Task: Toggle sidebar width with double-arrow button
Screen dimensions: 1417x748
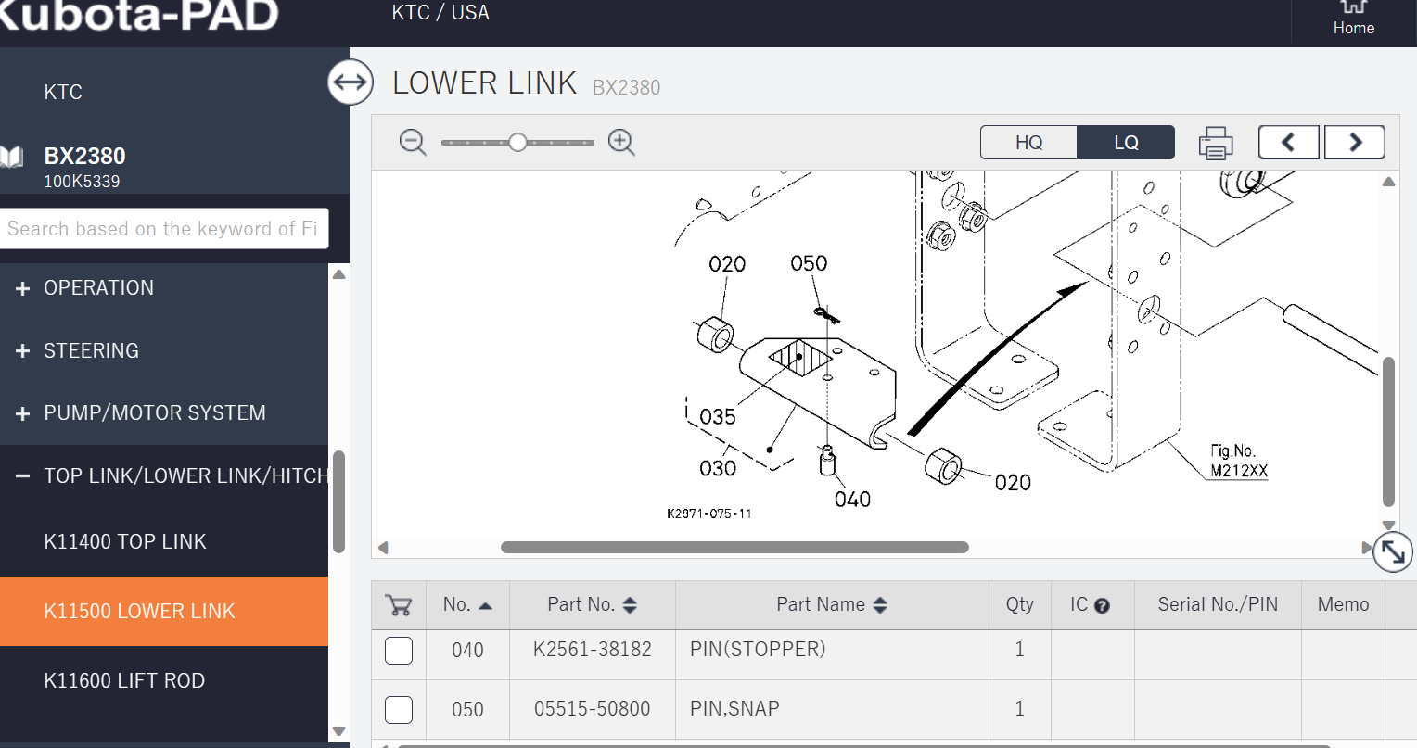Action: 351,82
